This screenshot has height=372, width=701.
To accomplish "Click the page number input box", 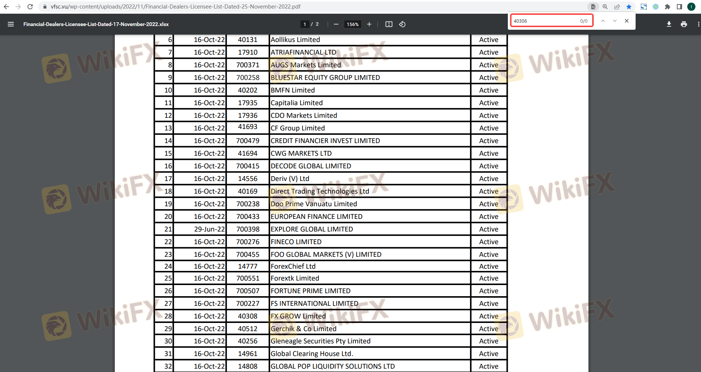I will (x=305, y=24).
